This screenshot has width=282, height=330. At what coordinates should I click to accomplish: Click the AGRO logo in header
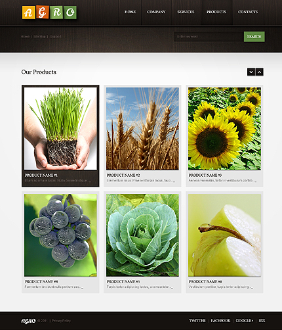49,12
